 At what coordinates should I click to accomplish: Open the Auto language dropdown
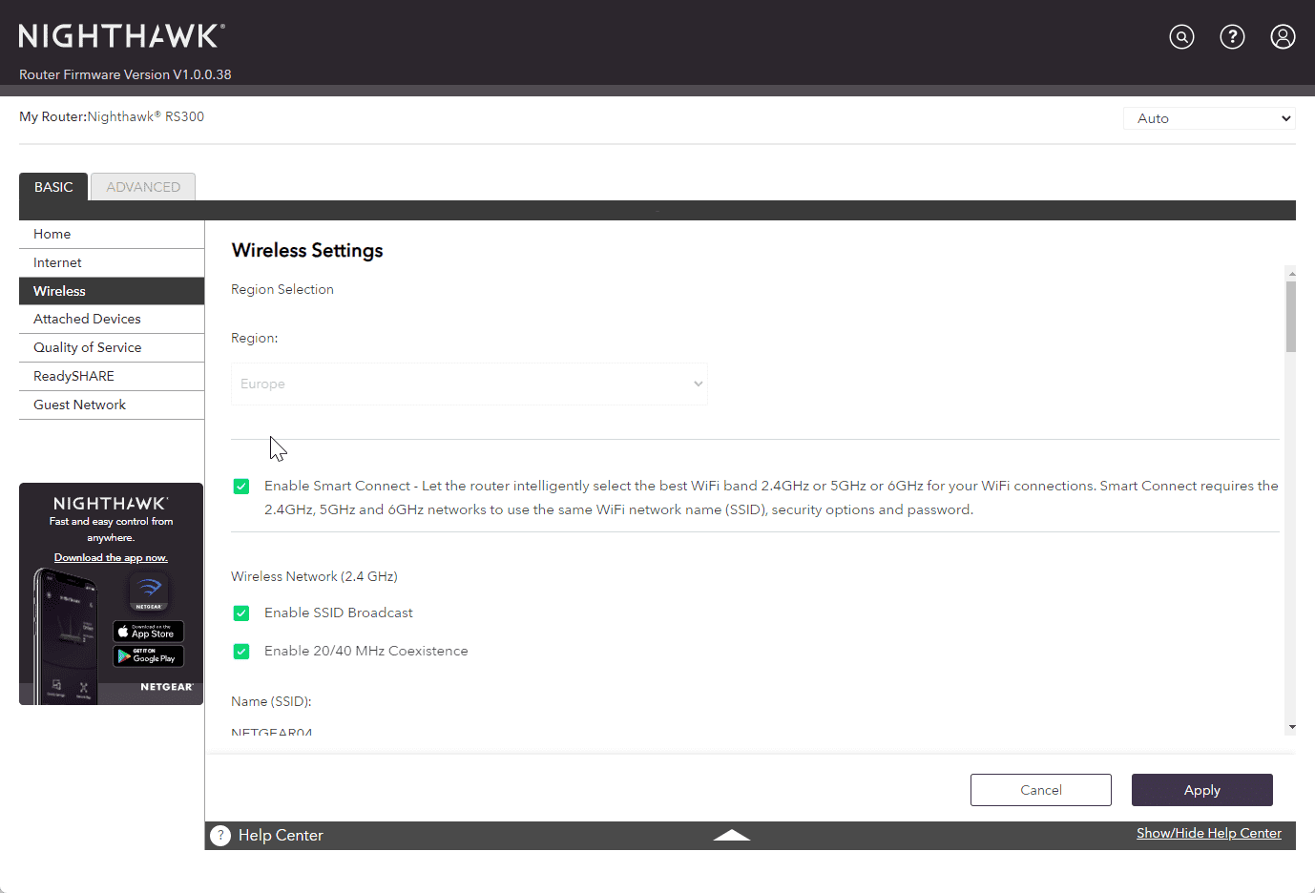click(x=1209, y=118)
